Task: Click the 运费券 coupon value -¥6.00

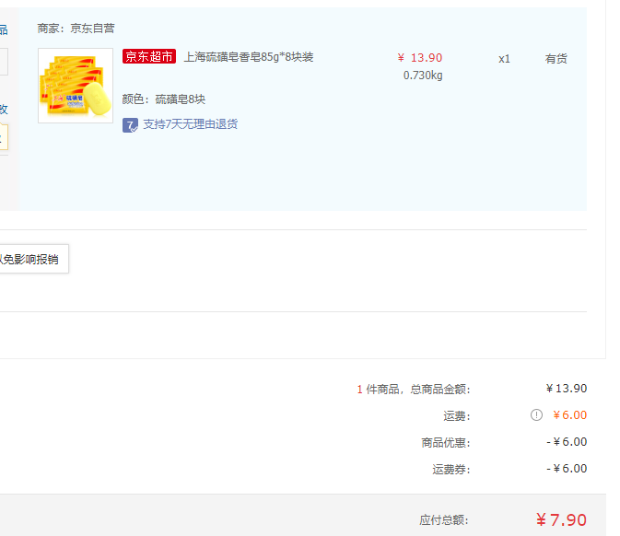Action: click(567, 469)
